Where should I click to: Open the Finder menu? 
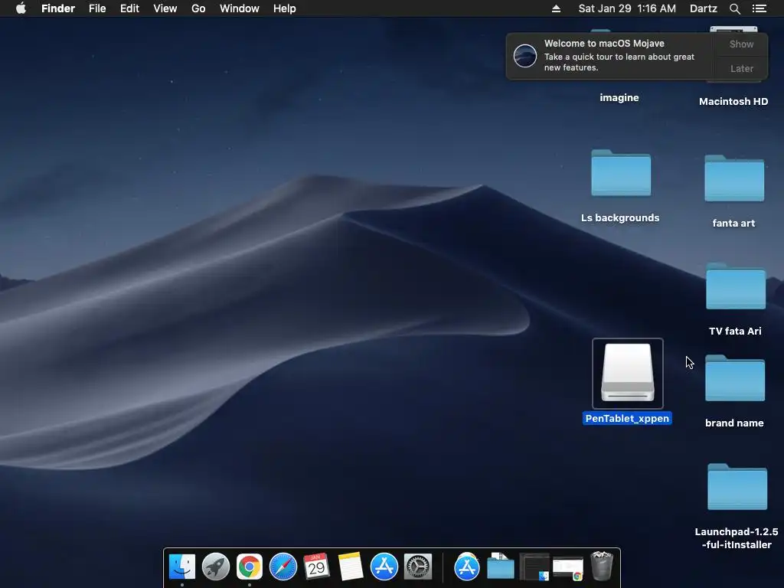point(58,8)
